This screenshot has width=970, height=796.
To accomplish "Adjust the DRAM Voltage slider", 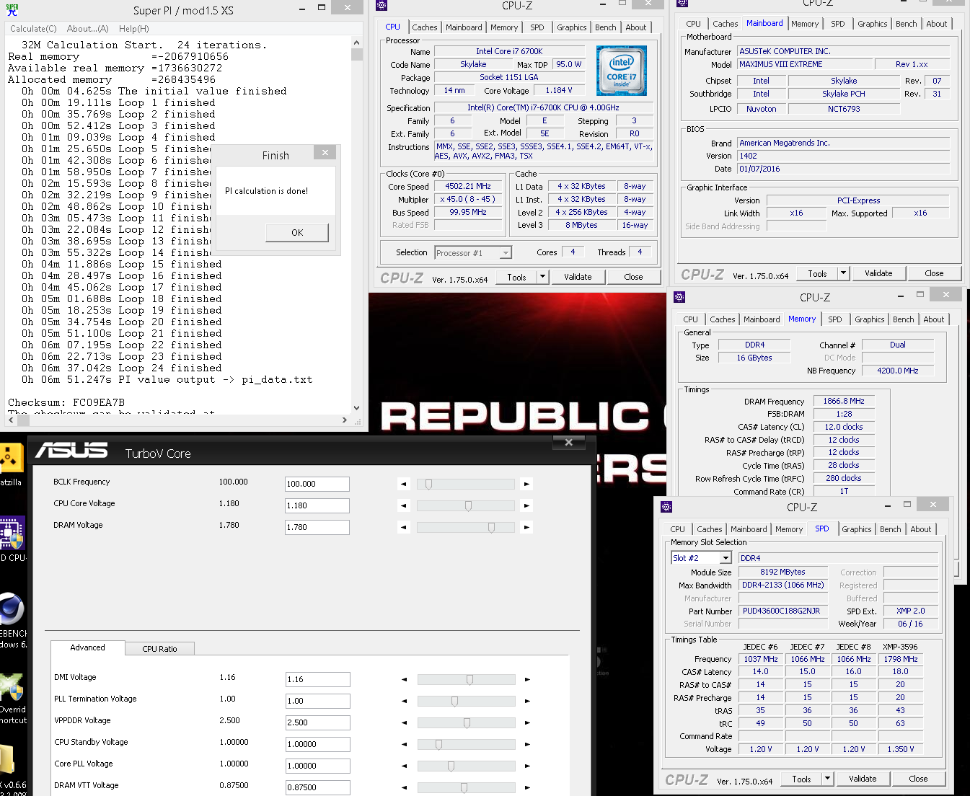I will tap(492, 528).
